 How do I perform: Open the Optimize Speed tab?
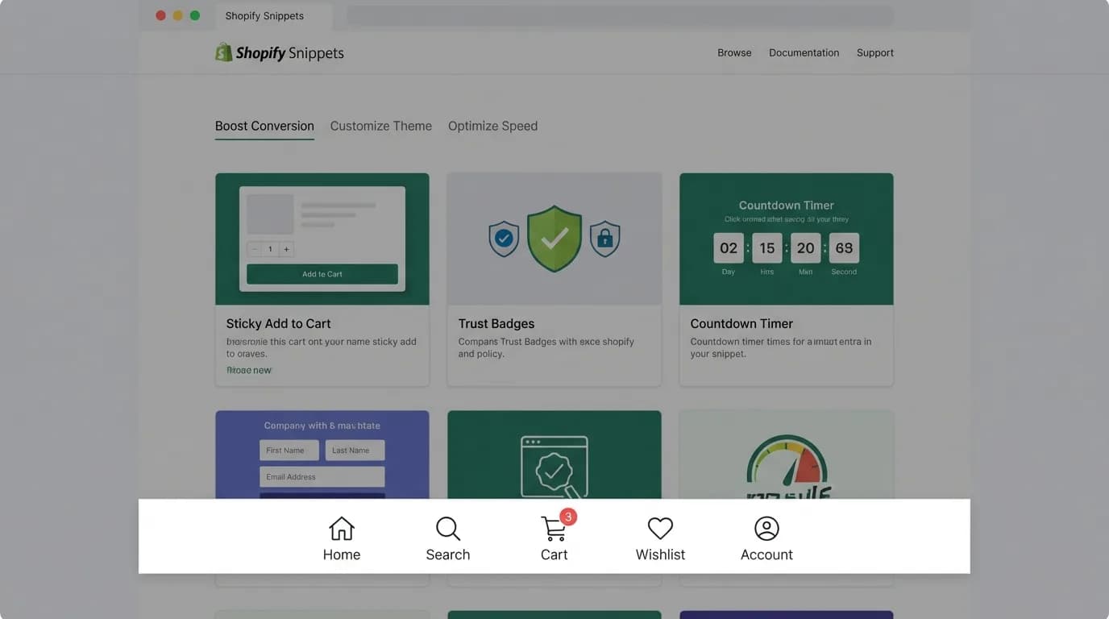(492, 126)
